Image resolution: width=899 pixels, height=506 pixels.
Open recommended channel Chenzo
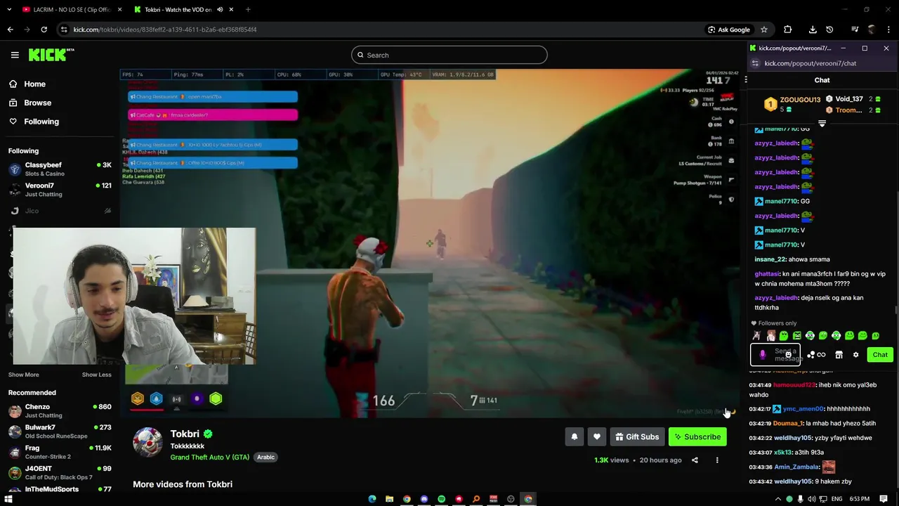point(60,410)
